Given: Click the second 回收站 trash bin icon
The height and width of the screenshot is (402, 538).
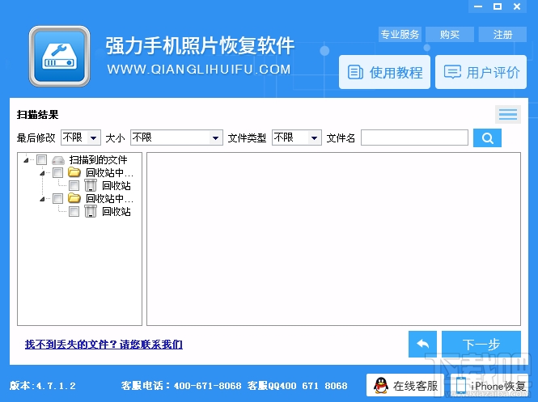Looking at the screenshot, I should click(91, 211).
